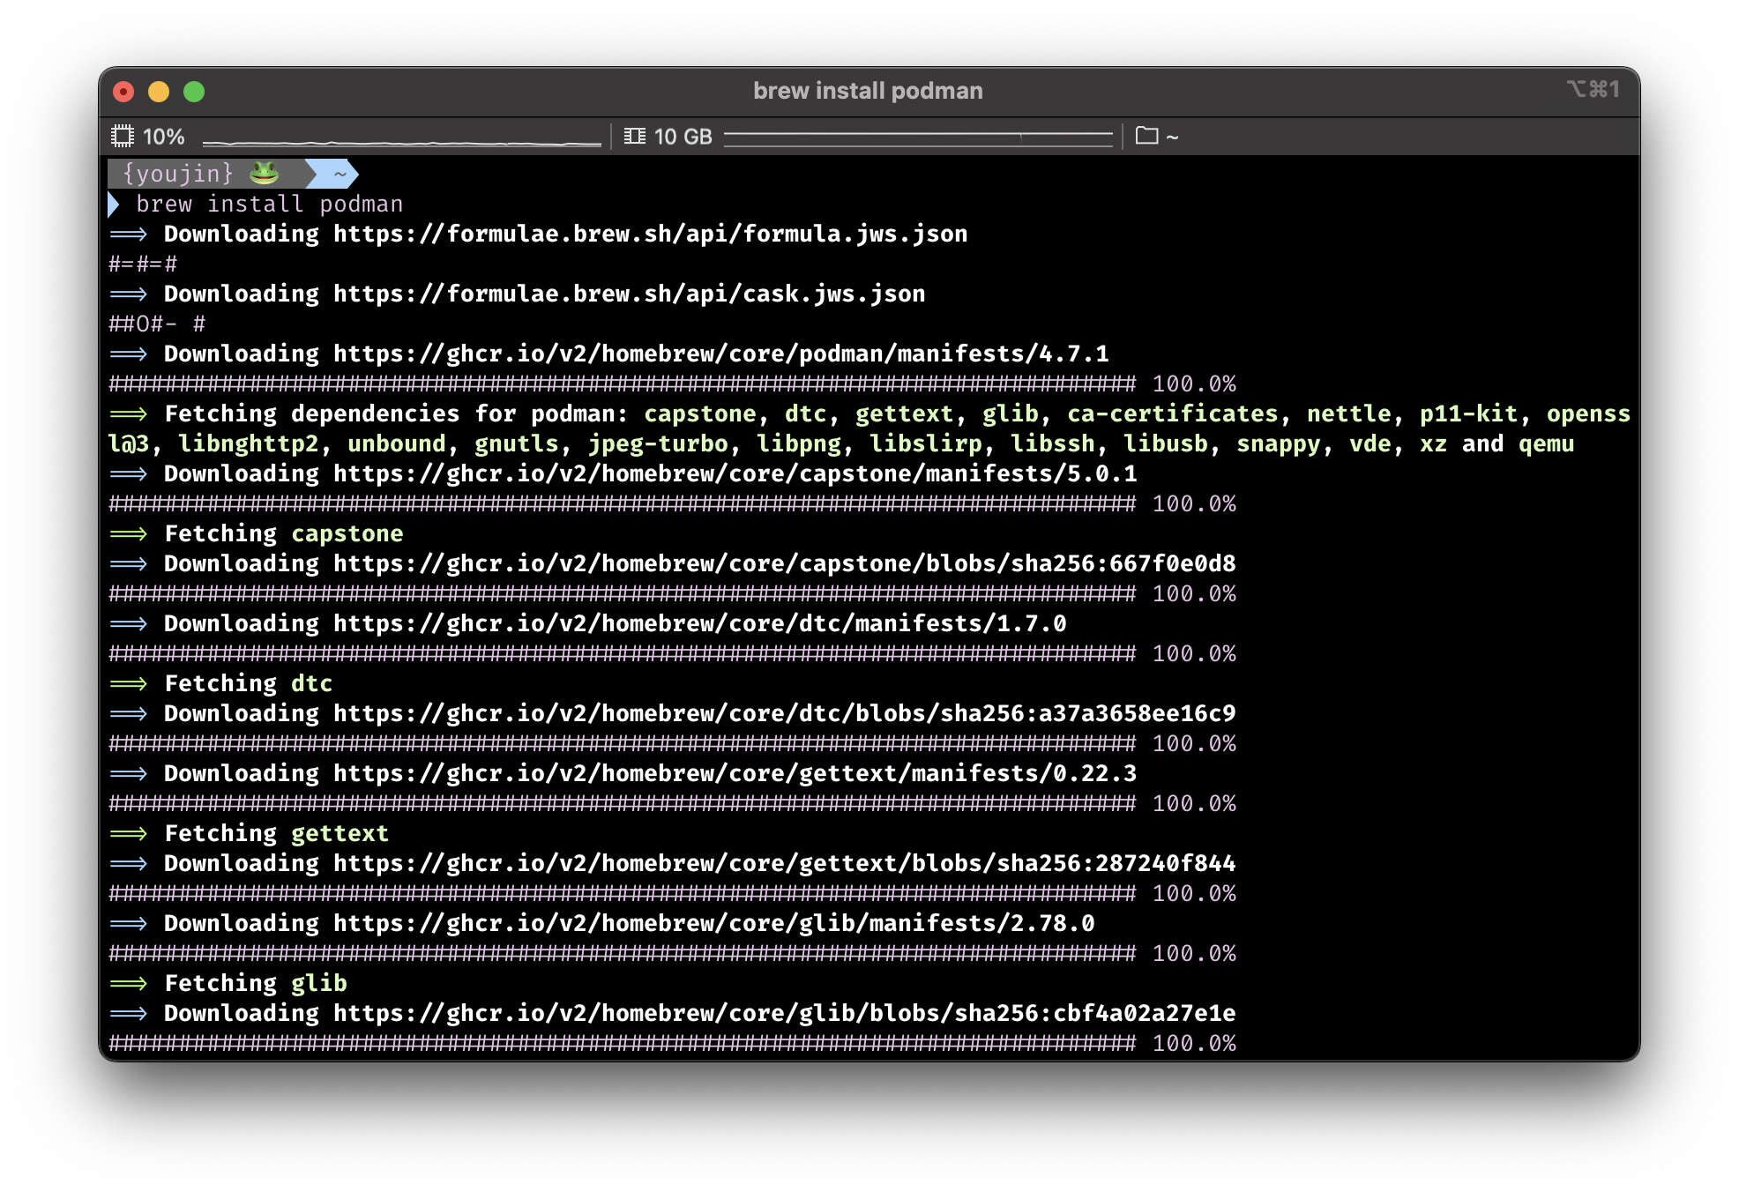The image size is (1739, 1192).
Task: Click the folder icon in the status bar
Action: click(1147, 136)
